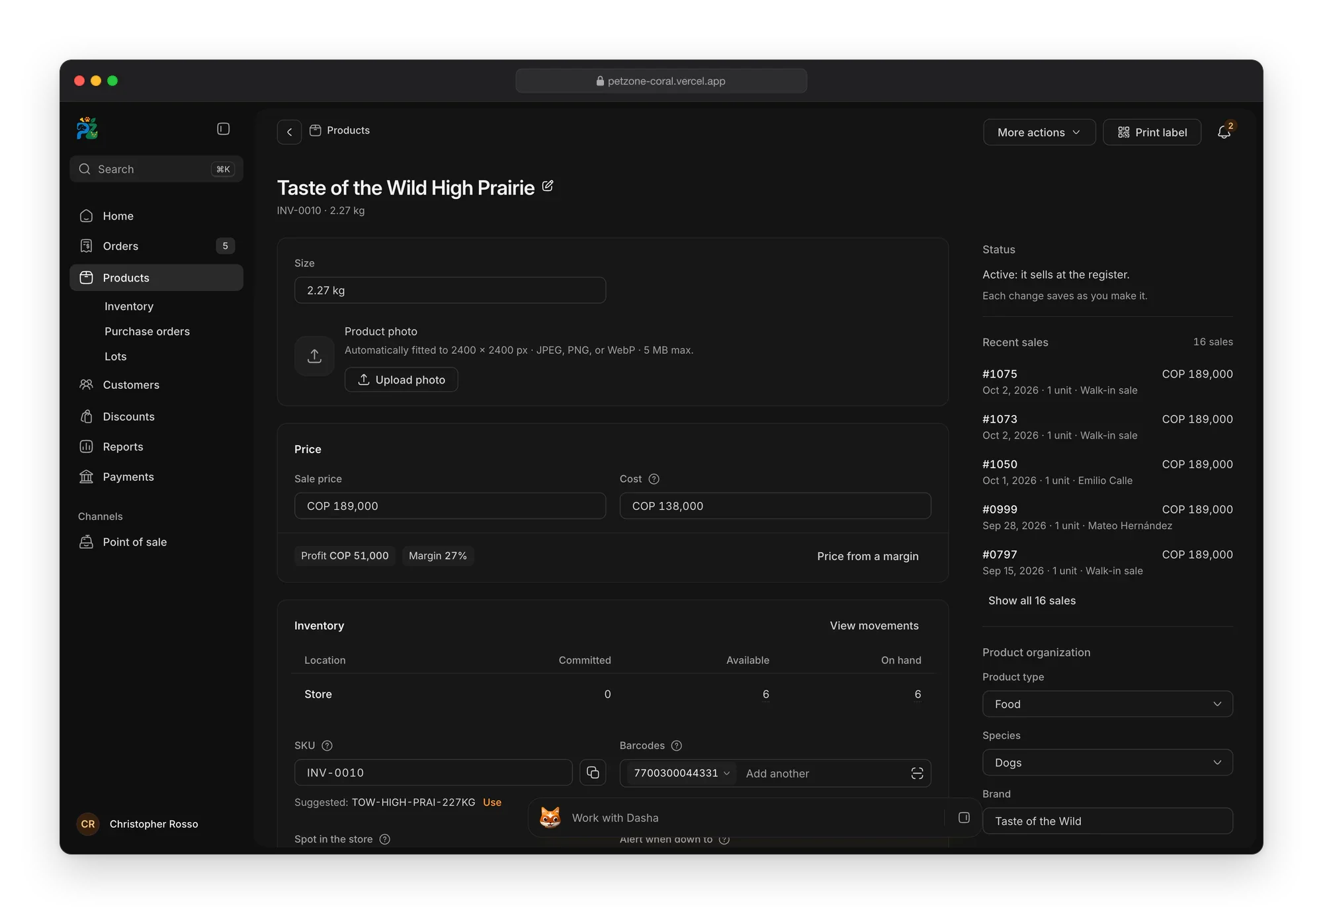Scan a barcode with the scanner icon

(x=917, y=773)
